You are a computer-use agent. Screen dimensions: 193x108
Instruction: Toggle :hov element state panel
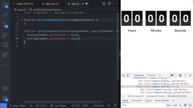click(x=168, y=105)
